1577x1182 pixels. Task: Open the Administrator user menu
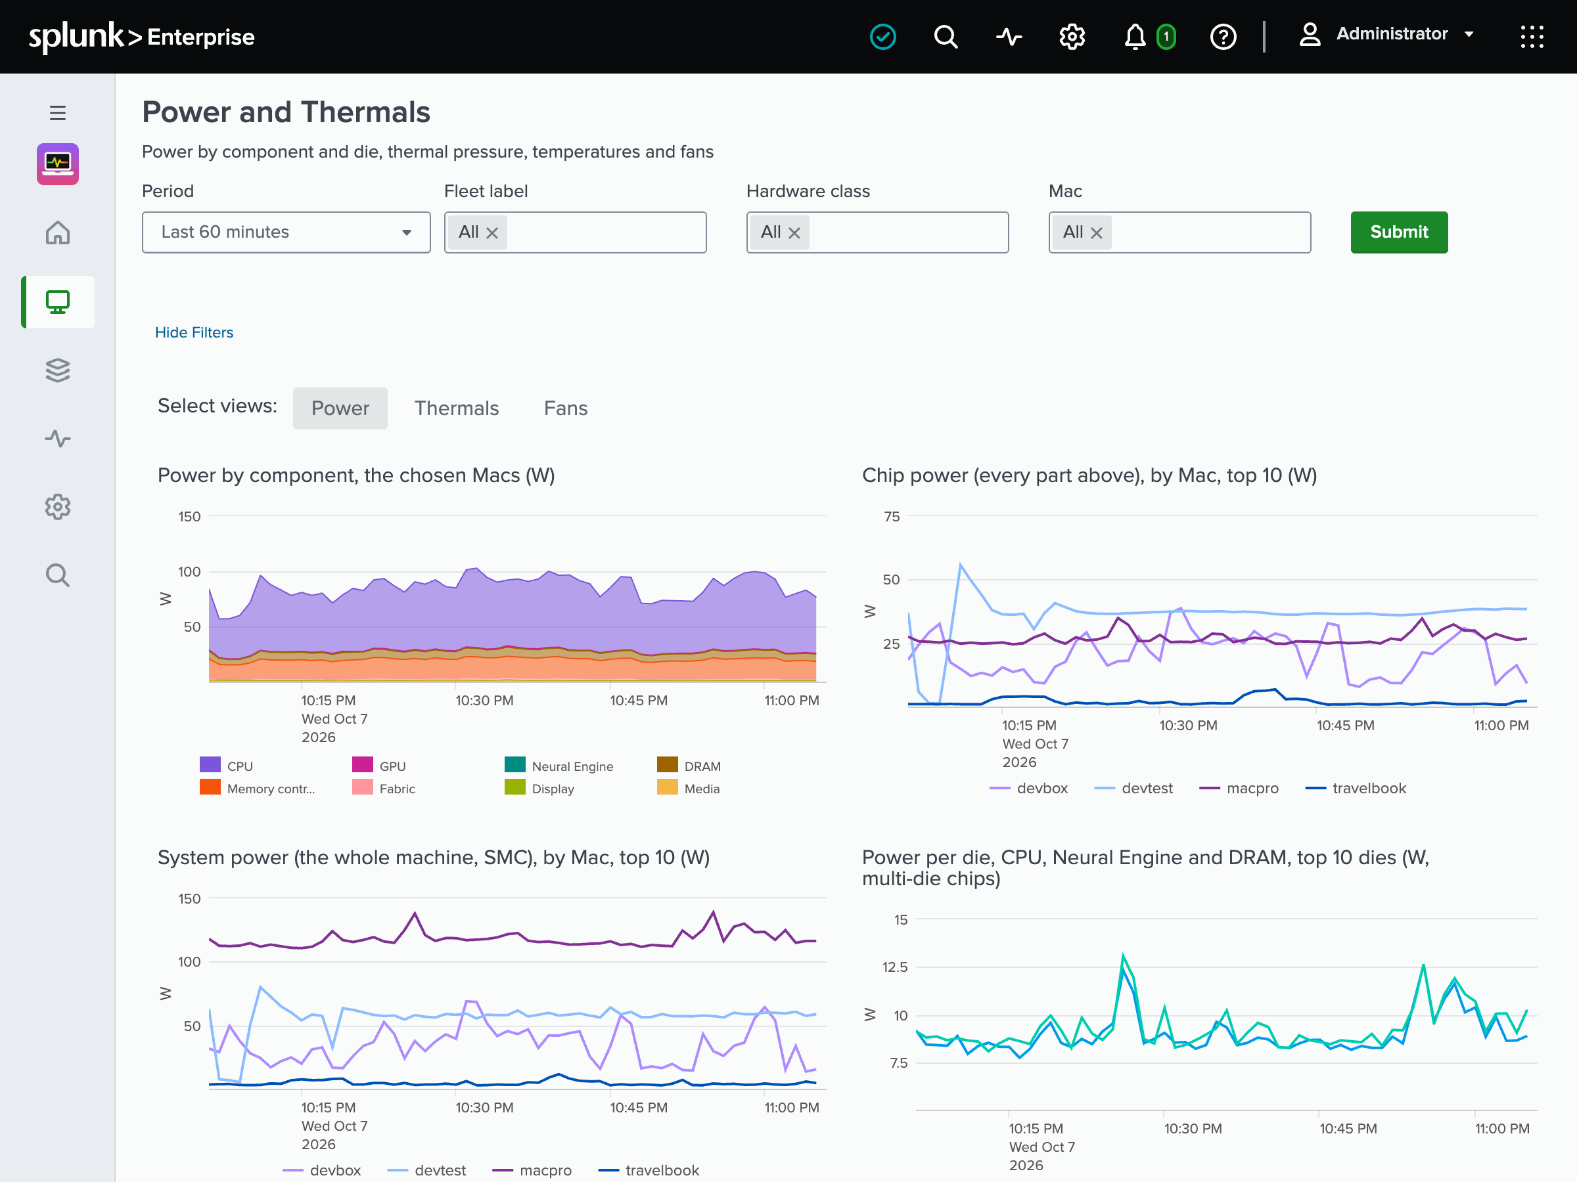1386,34
